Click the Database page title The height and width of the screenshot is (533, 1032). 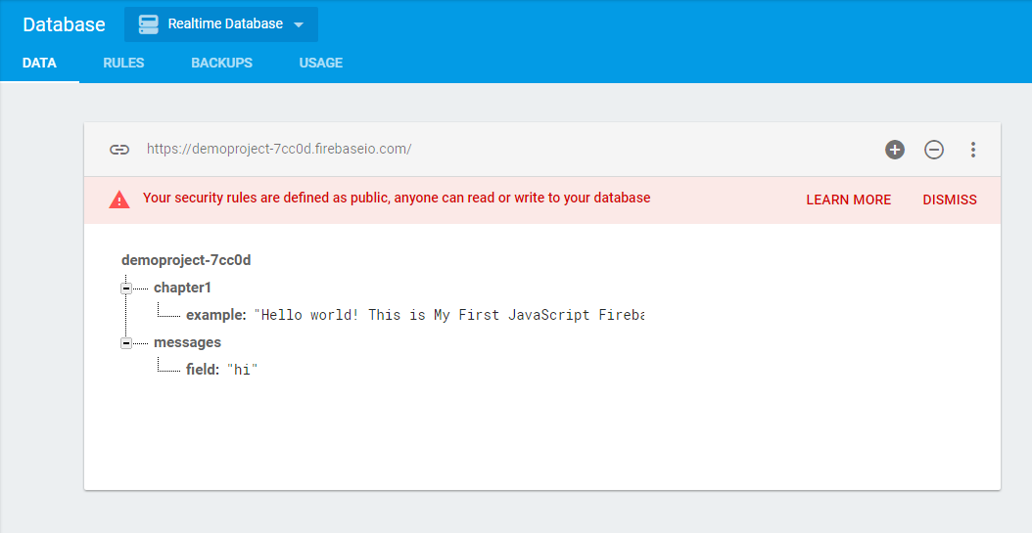pyautogui.click(x=64, y=24)
